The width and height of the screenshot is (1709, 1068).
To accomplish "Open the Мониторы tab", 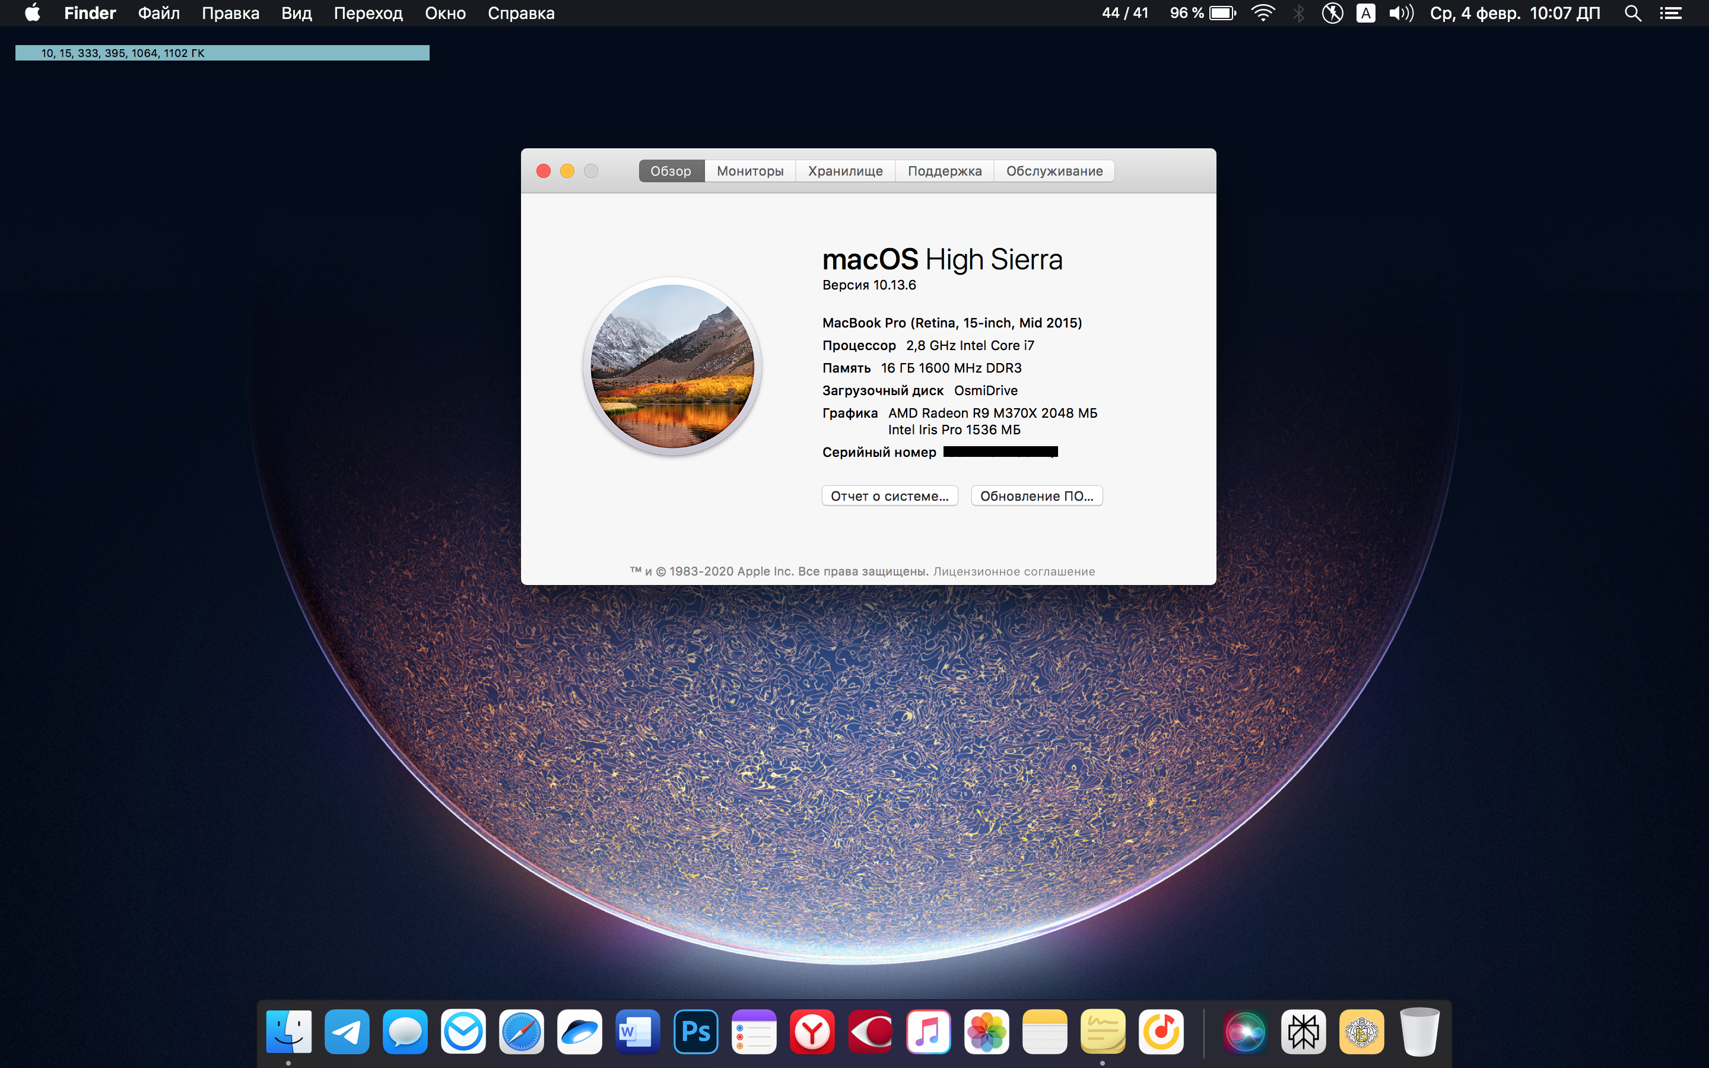I will click(x=750, y=171).
